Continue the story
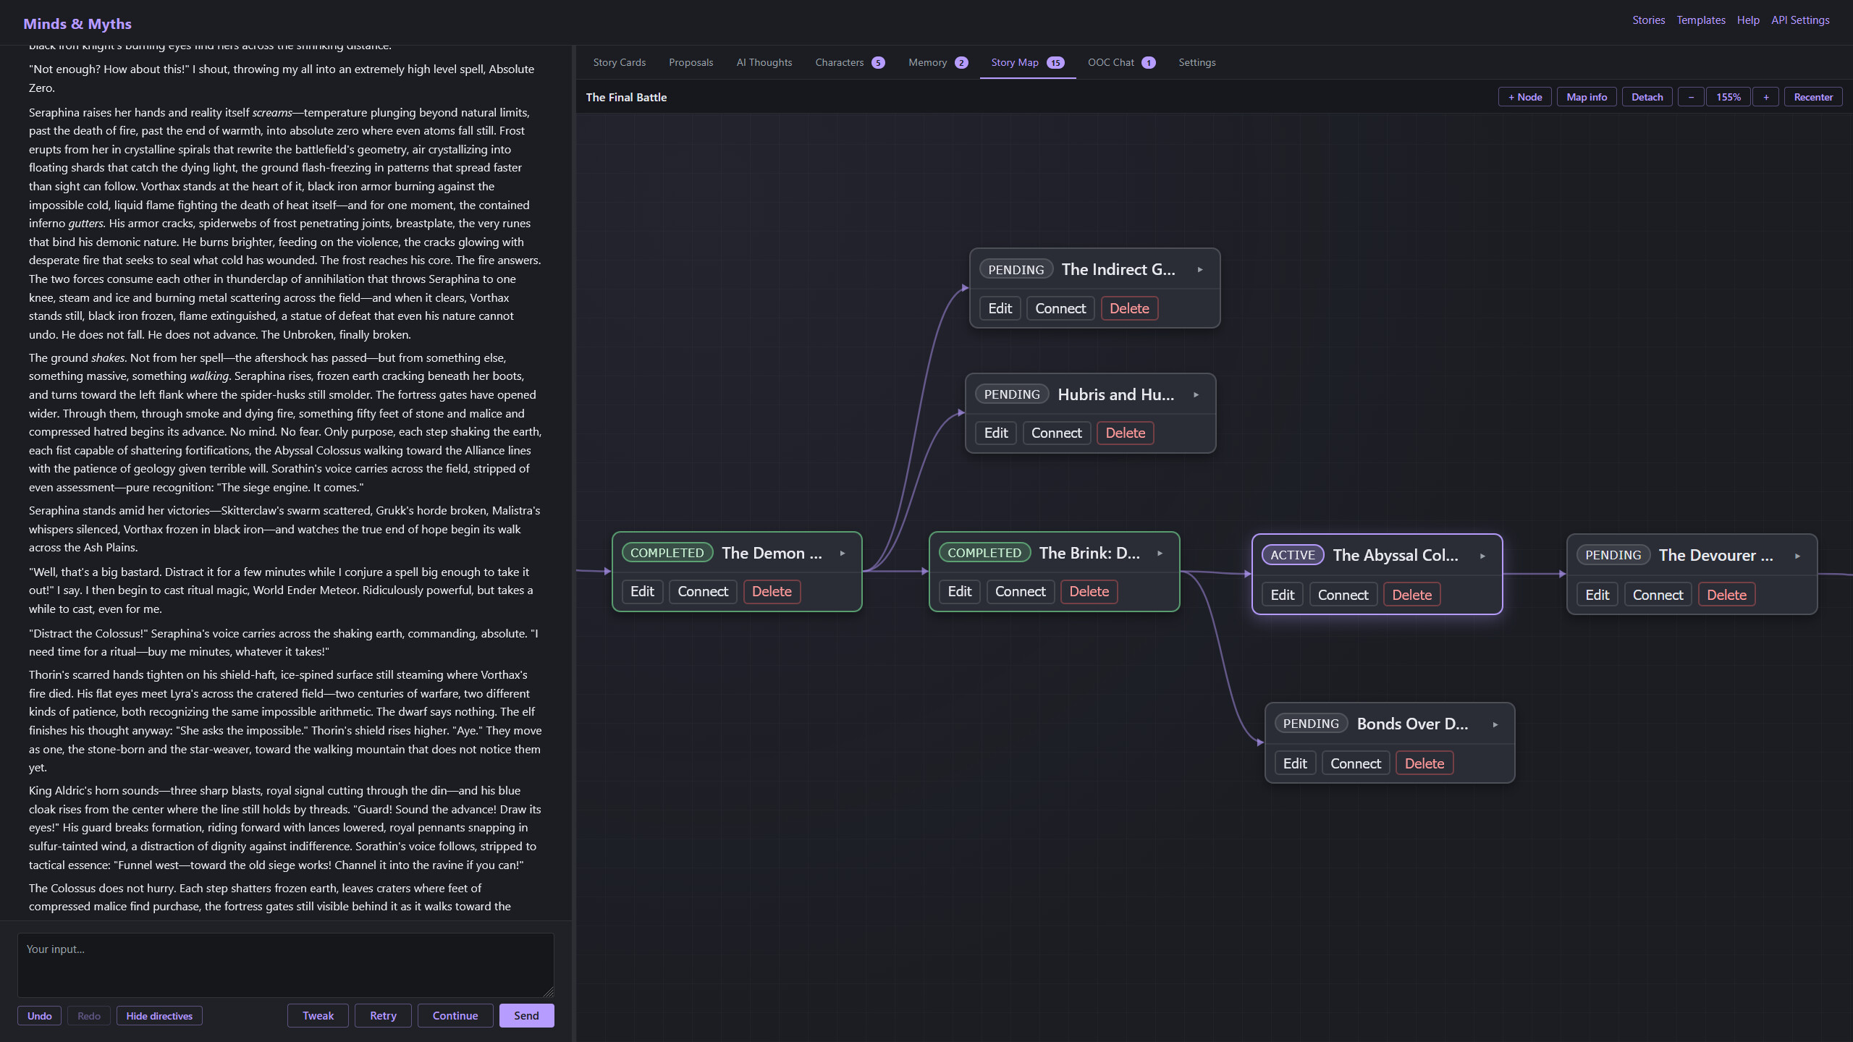This screenshot has height=1042, width=1853. pos(455,1016)
